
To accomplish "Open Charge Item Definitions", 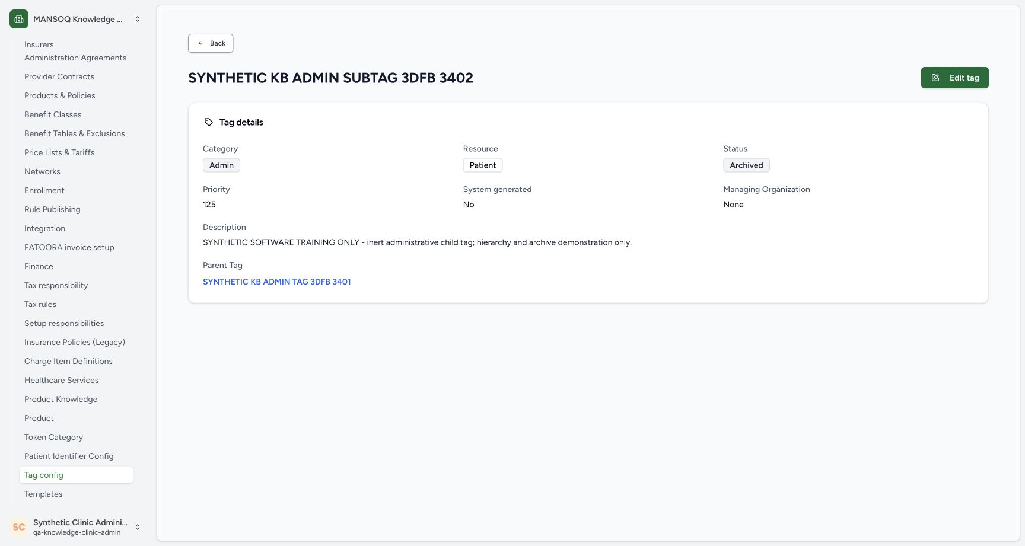I will pyautogui.click(x=68, y=361).
